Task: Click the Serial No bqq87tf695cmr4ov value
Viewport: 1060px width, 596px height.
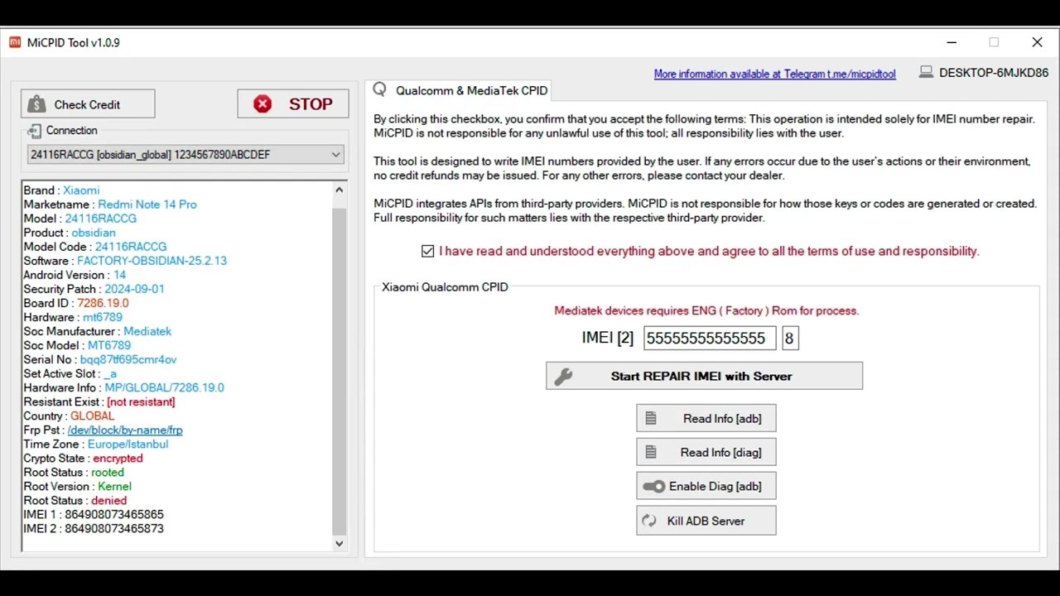Action: point(128,360)
